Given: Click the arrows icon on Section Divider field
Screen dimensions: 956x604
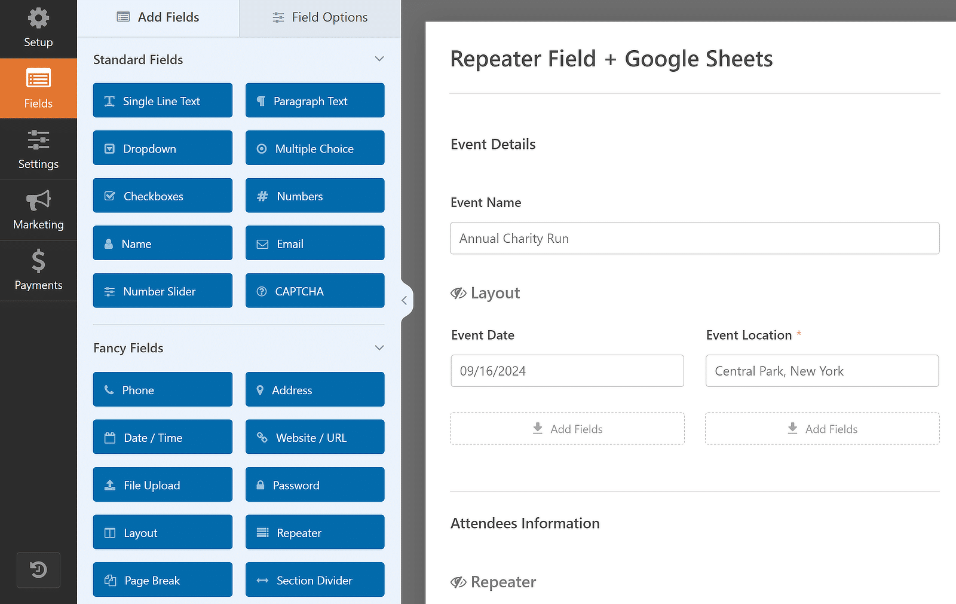Looking at the screenshot, I should [262, 579].
